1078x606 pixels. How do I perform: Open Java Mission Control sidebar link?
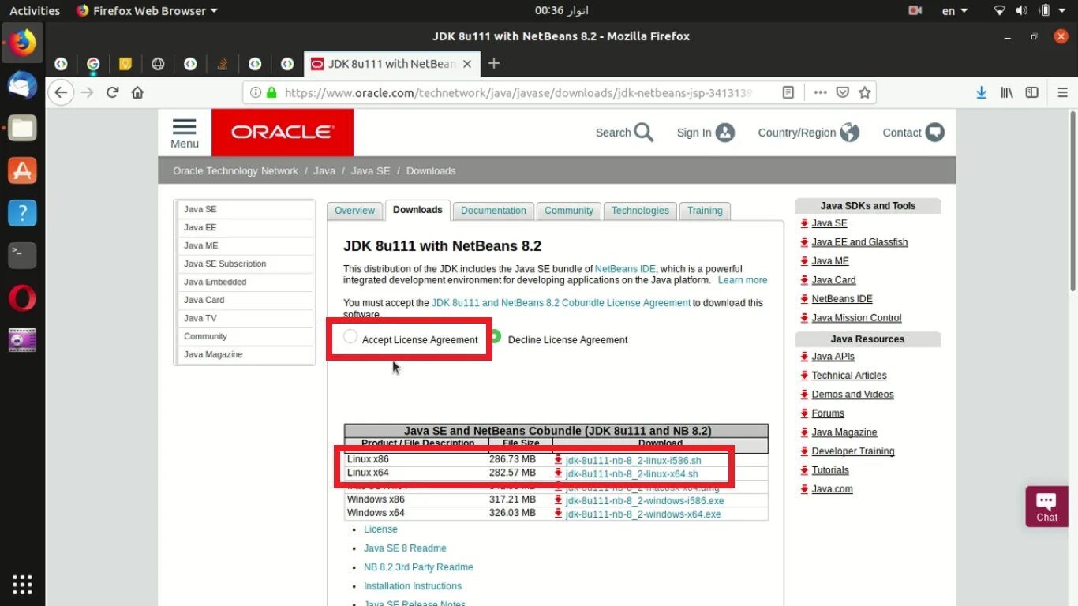pyautogui.click(x=856, y=318)
